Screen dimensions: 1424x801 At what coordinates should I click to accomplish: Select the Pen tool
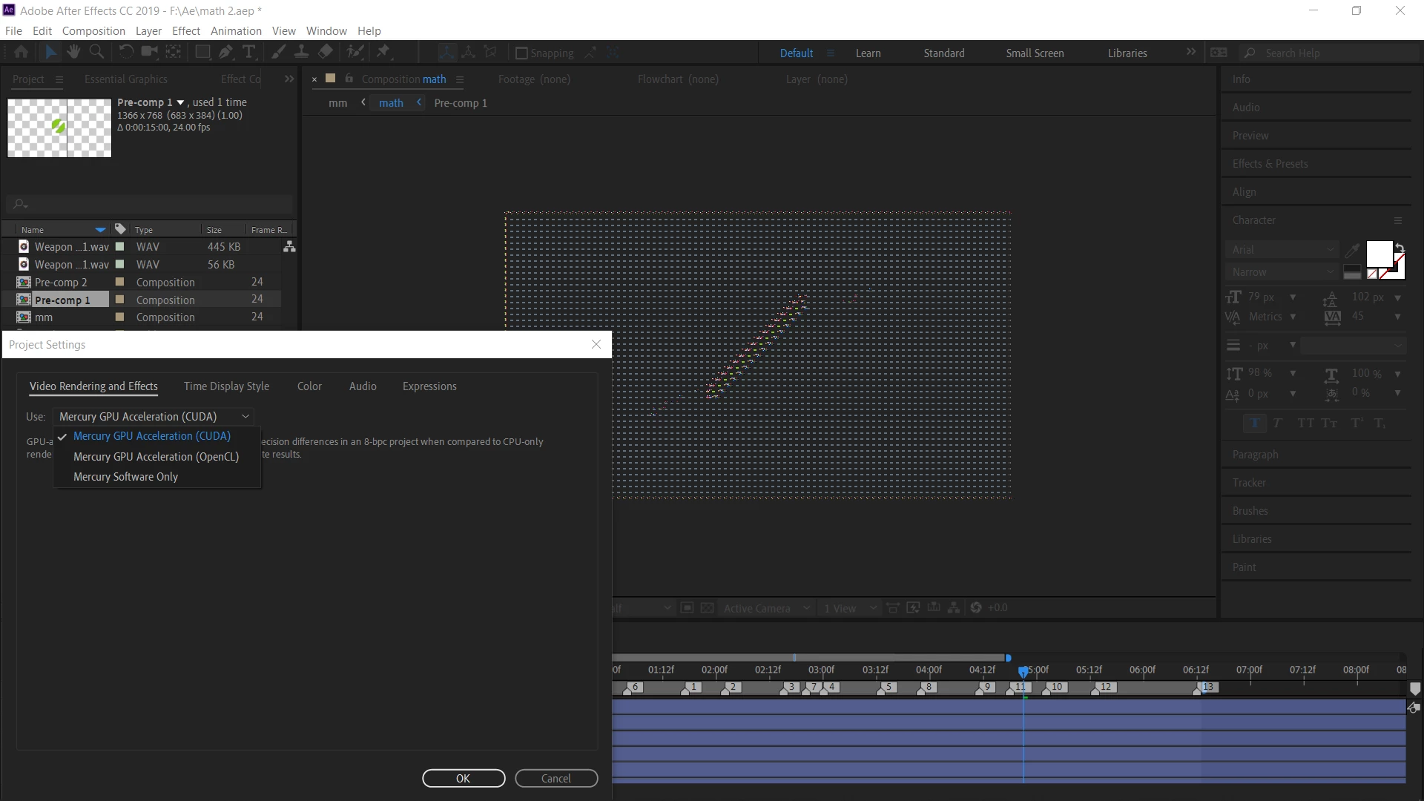coord(225,52)
